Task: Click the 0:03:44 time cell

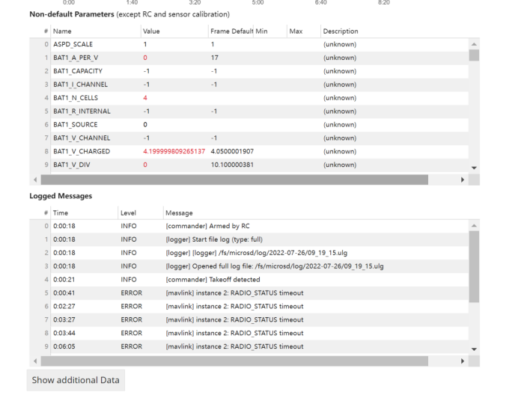Action: click(64, 333)
